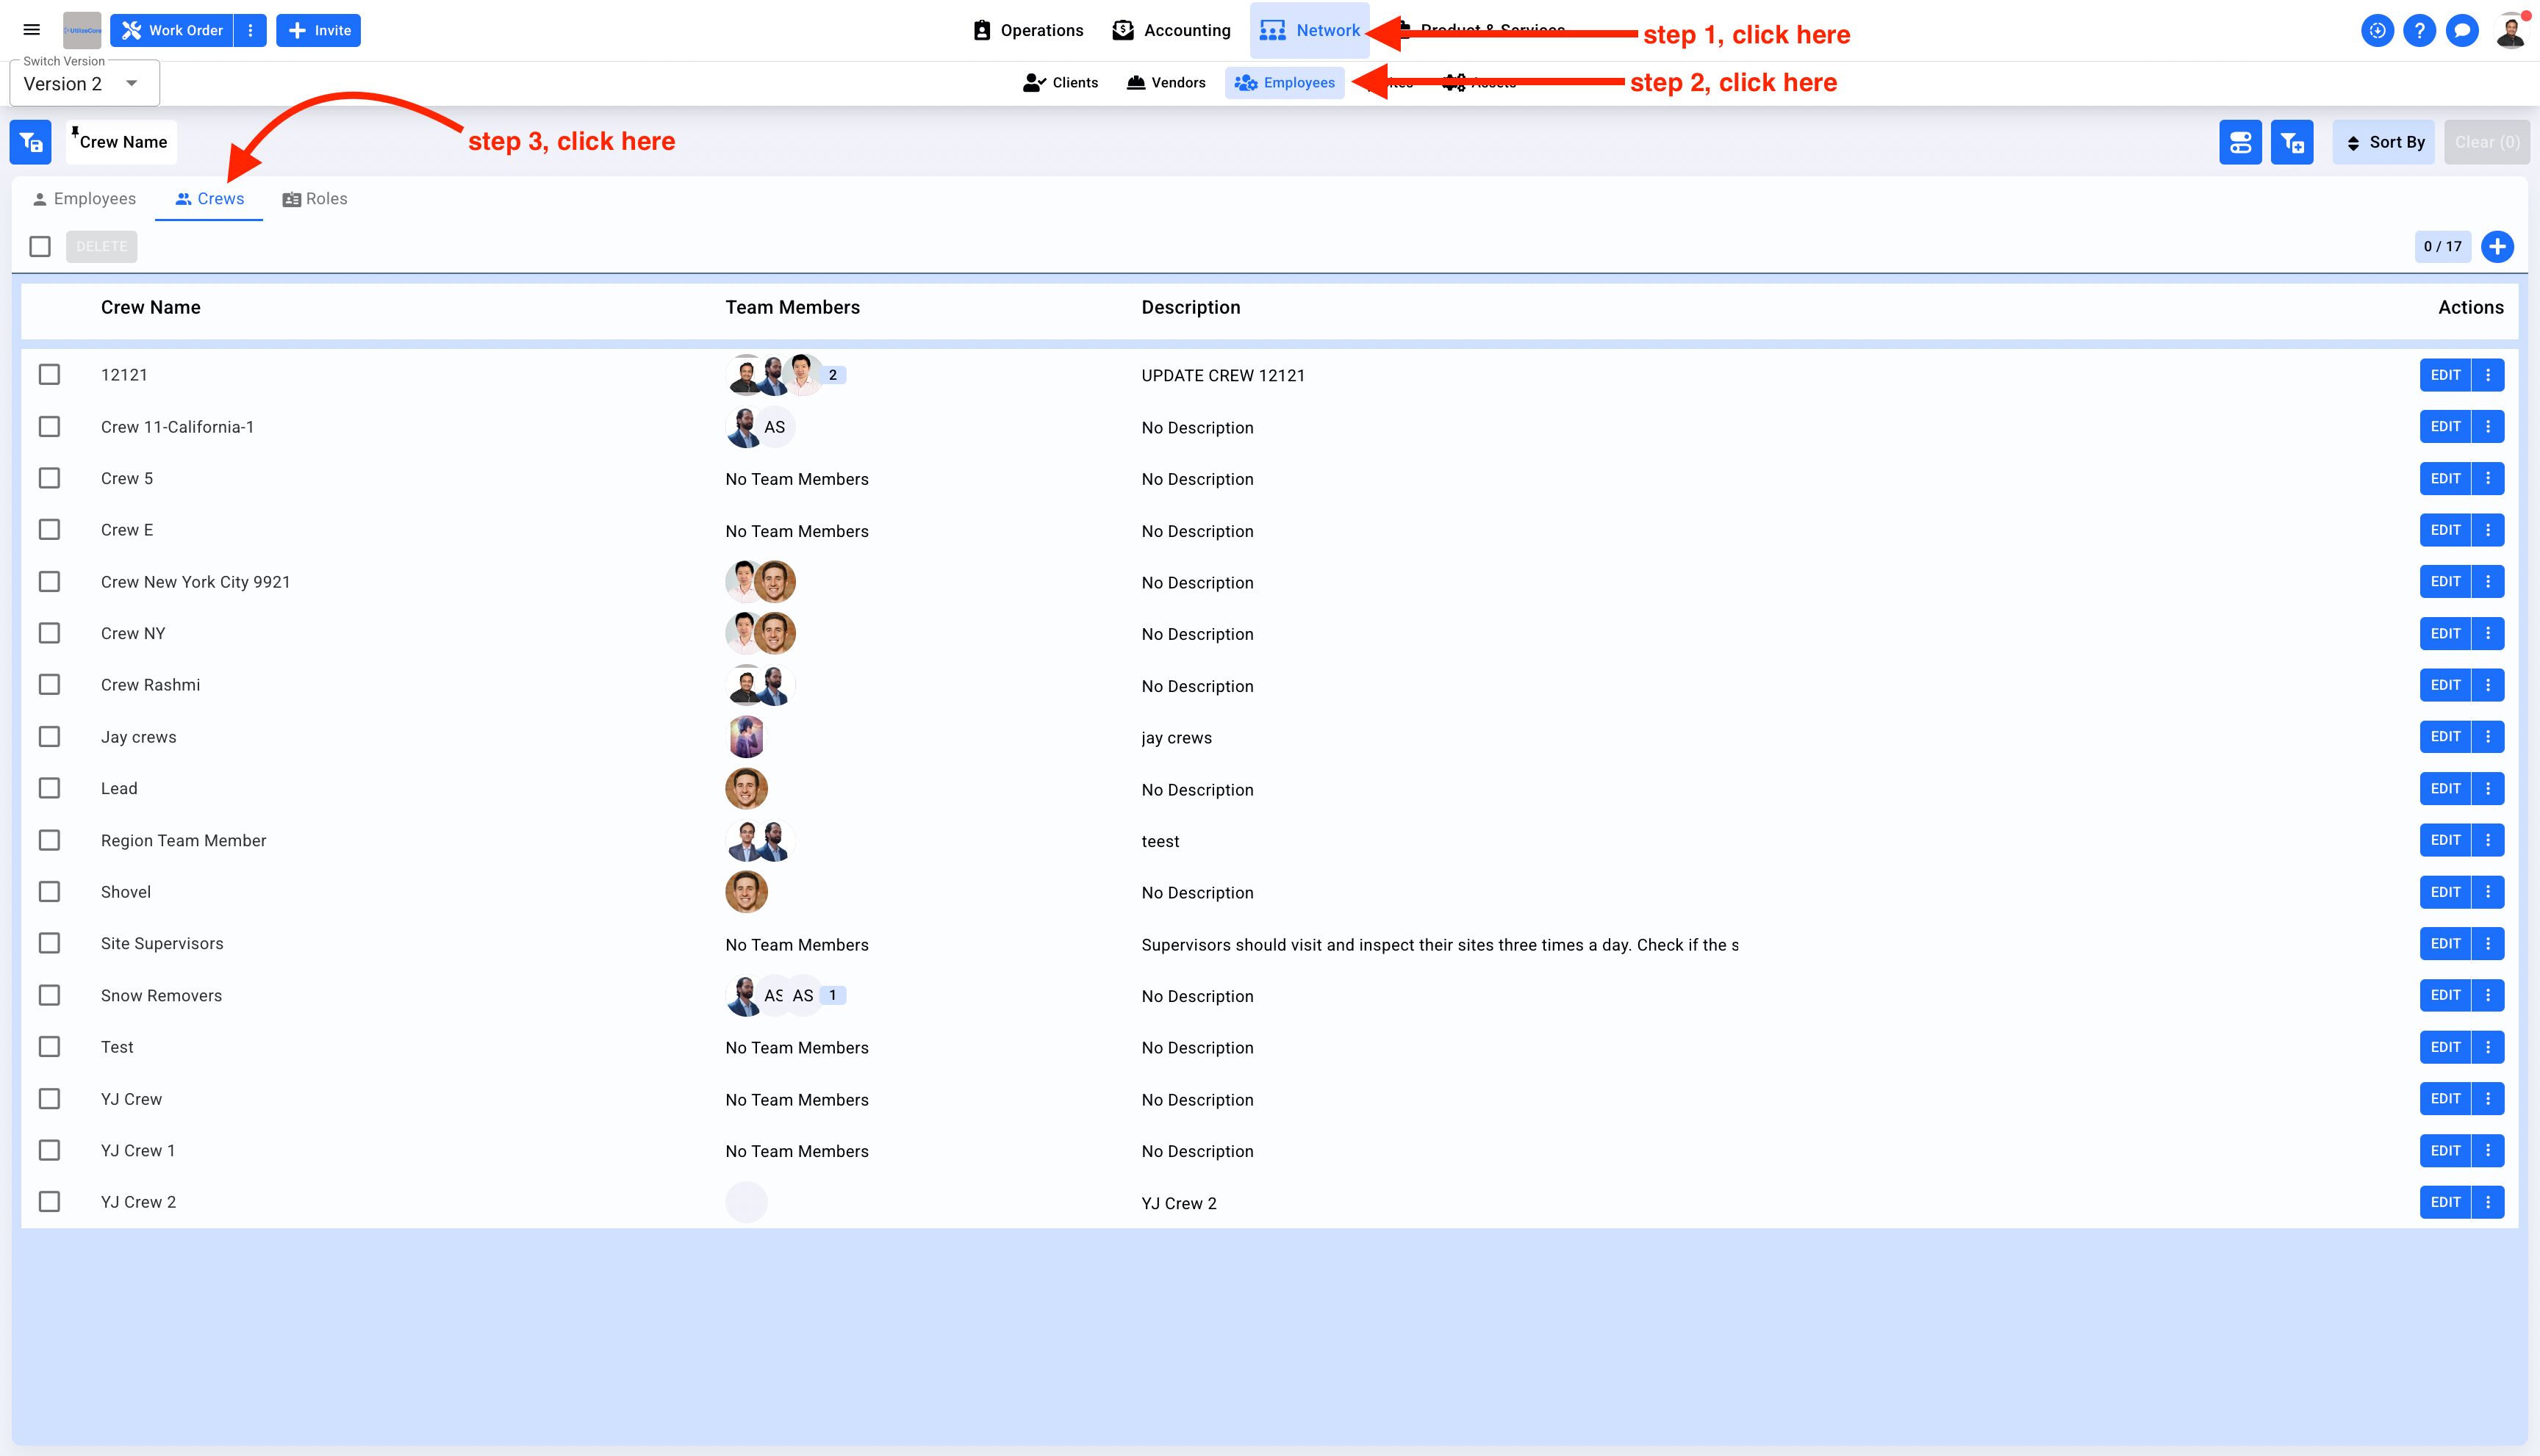Open the user profile avatar

click(2510, 30)
